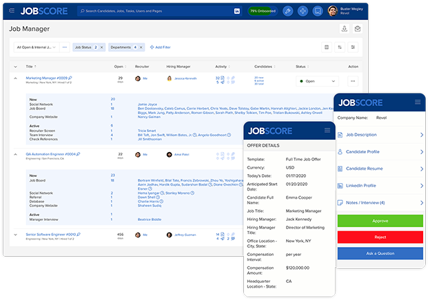430x300 pixels.
Task: Click the 20 new candidates count link
Action: click(x=259, y=78)
